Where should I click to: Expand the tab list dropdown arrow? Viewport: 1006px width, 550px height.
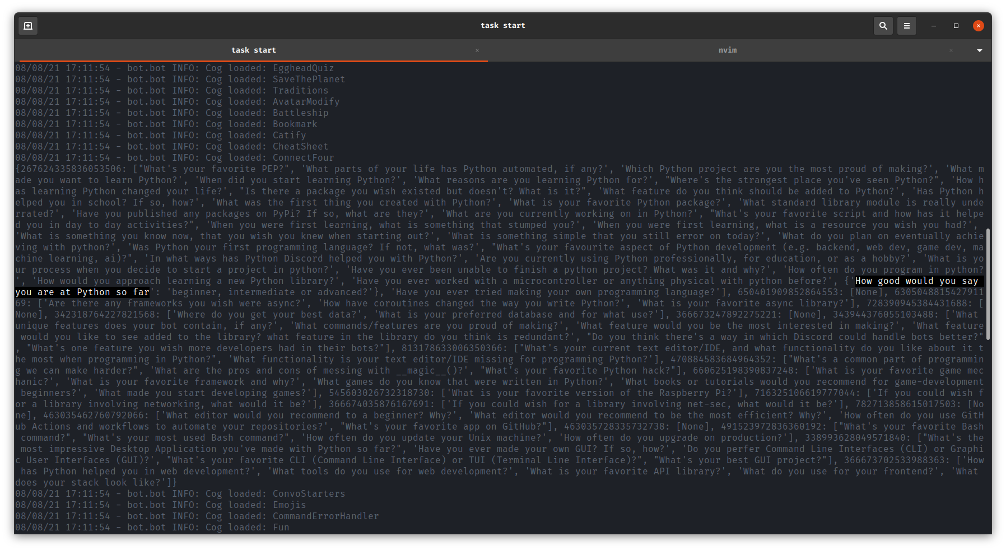tap(980, 50)
